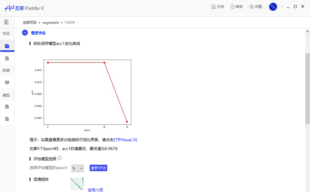Open the active blue folder icon in sidebar
The width and height of the screenshot is (310, 192).
[7, 46]
